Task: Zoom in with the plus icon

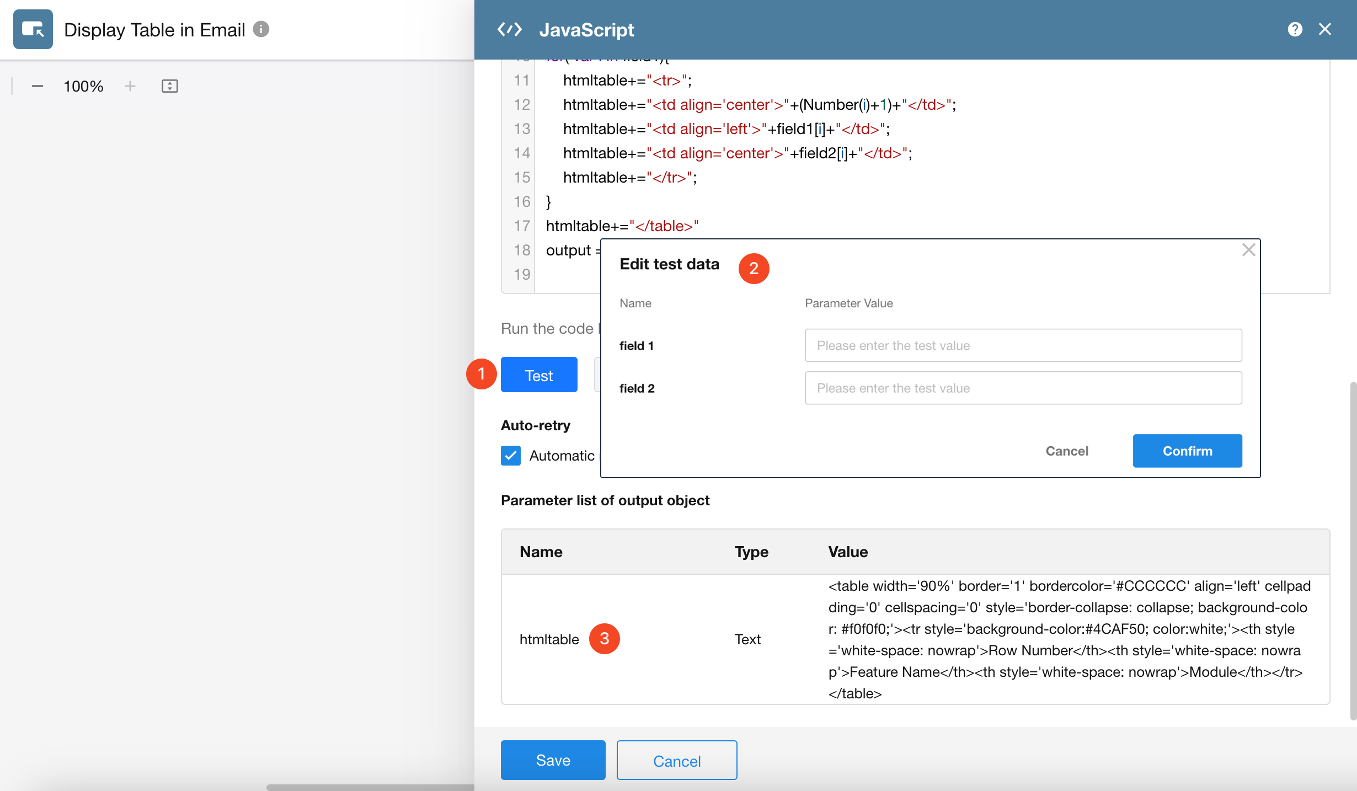Action: (130, 86)
